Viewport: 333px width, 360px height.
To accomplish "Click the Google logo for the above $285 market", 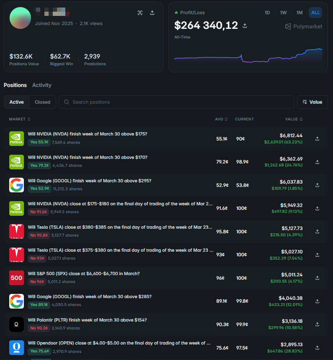I will pyautogui.click(x=17, y=301).
